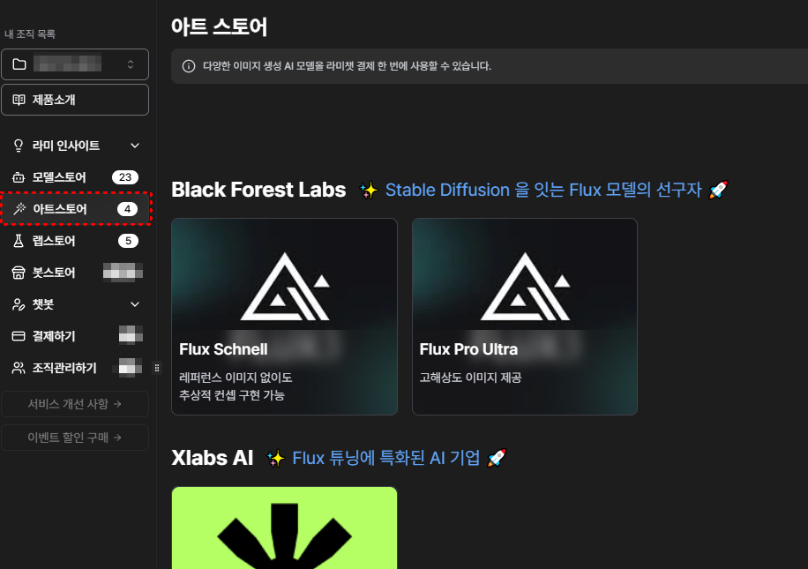Viewport: 808px width, 569px height.
Task: Open the Flux Schnell model card
Action: pos(284,317)
